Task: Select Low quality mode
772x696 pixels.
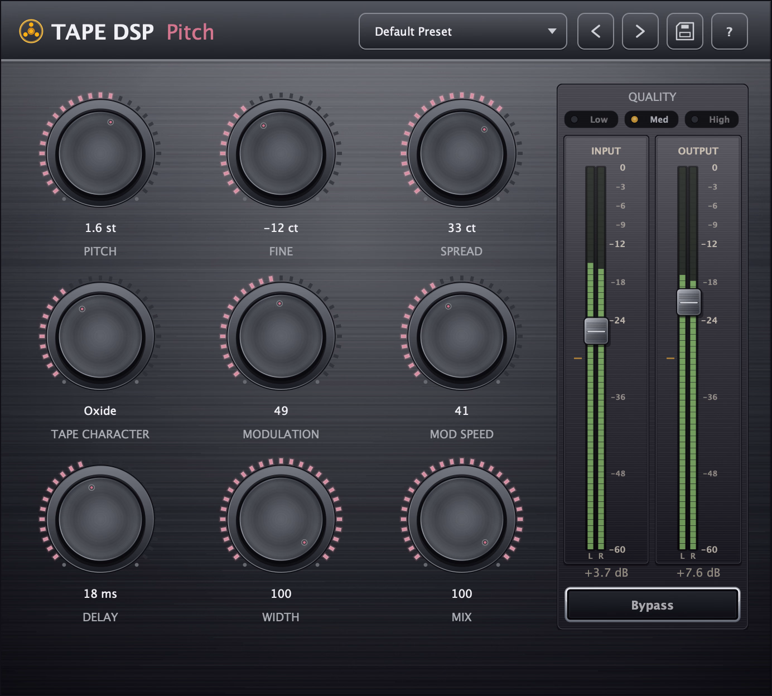Action: click(591, 119)
